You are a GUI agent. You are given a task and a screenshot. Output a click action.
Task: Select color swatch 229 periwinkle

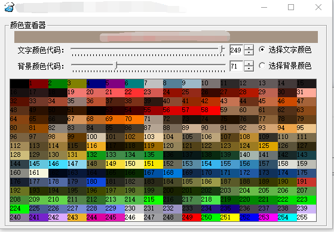[115, 209]
